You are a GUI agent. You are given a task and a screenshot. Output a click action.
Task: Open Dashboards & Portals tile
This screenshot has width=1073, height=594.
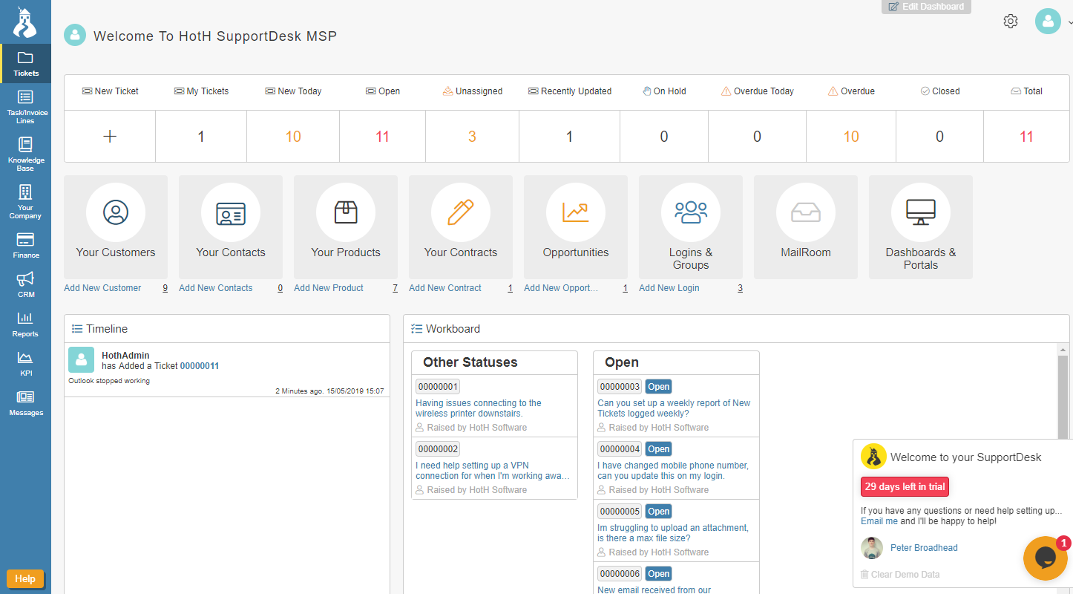[x=921, y=226]
